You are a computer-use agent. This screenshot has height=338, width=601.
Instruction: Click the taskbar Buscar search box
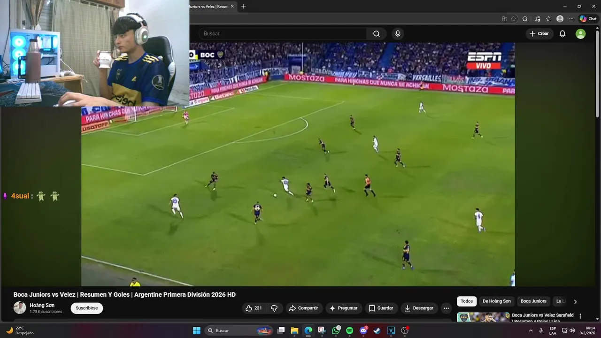(239, 330)
